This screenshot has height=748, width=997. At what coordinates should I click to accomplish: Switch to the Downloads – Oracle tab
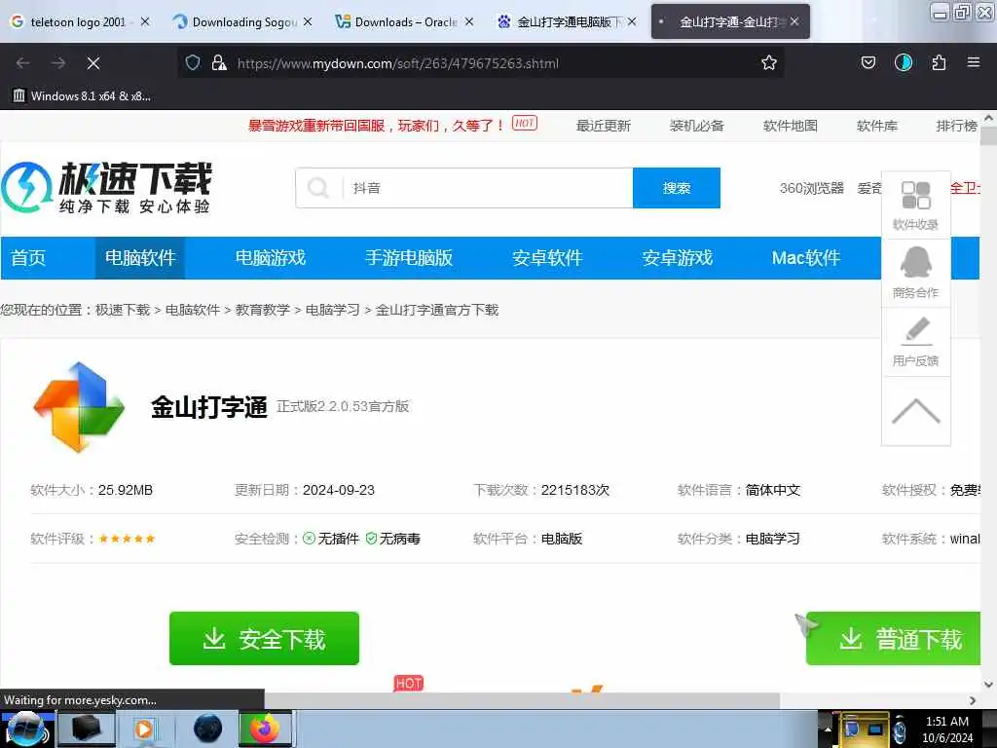pyautogui.click(x=404, y=21)
